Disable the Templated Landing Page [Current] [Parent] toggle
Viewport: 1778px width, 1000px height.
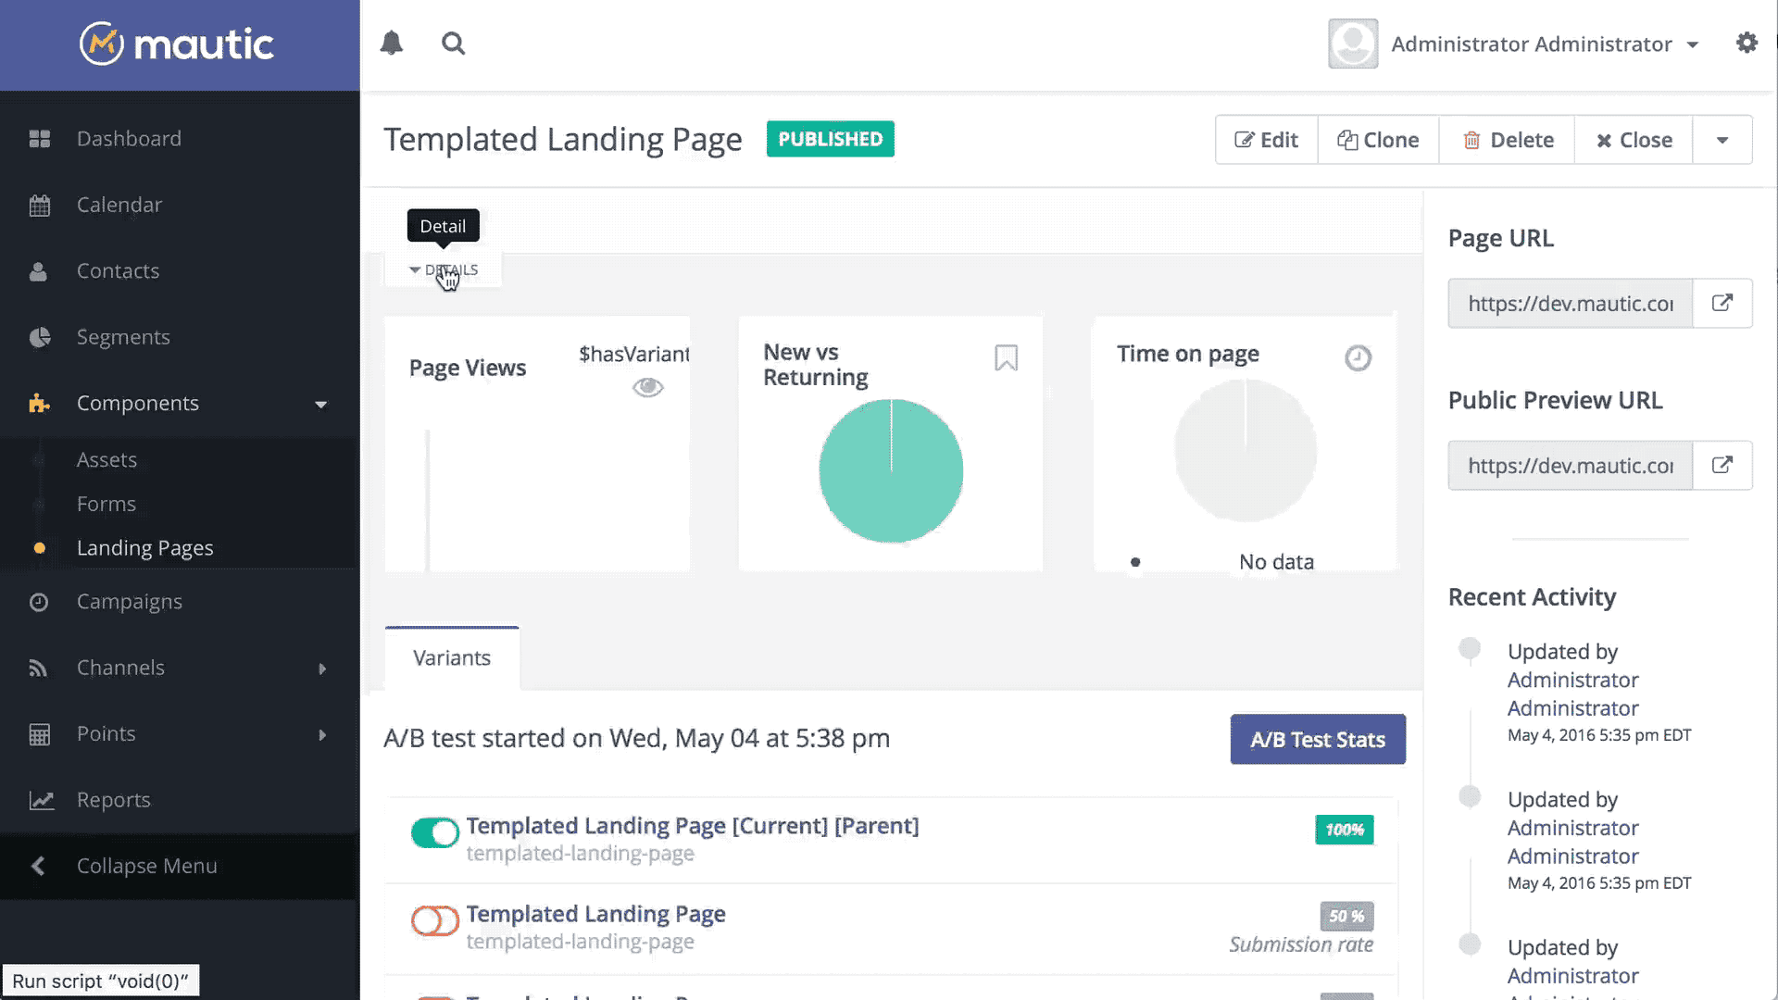[x=434, y=832]
